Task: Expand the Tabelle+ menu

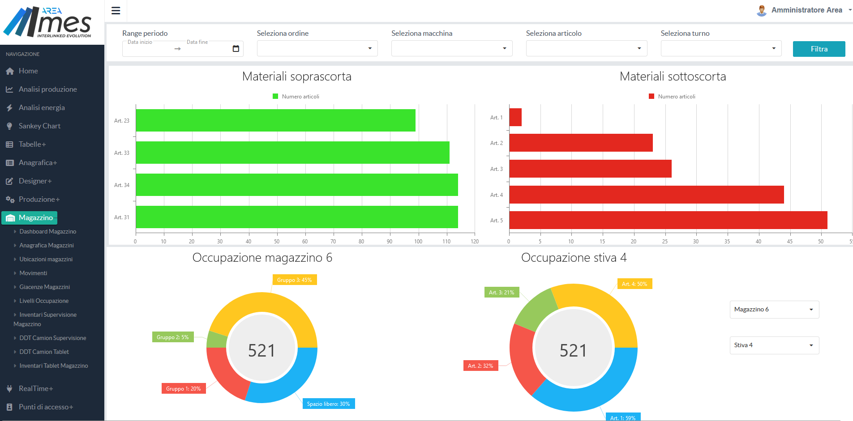Action: point(32,145)
